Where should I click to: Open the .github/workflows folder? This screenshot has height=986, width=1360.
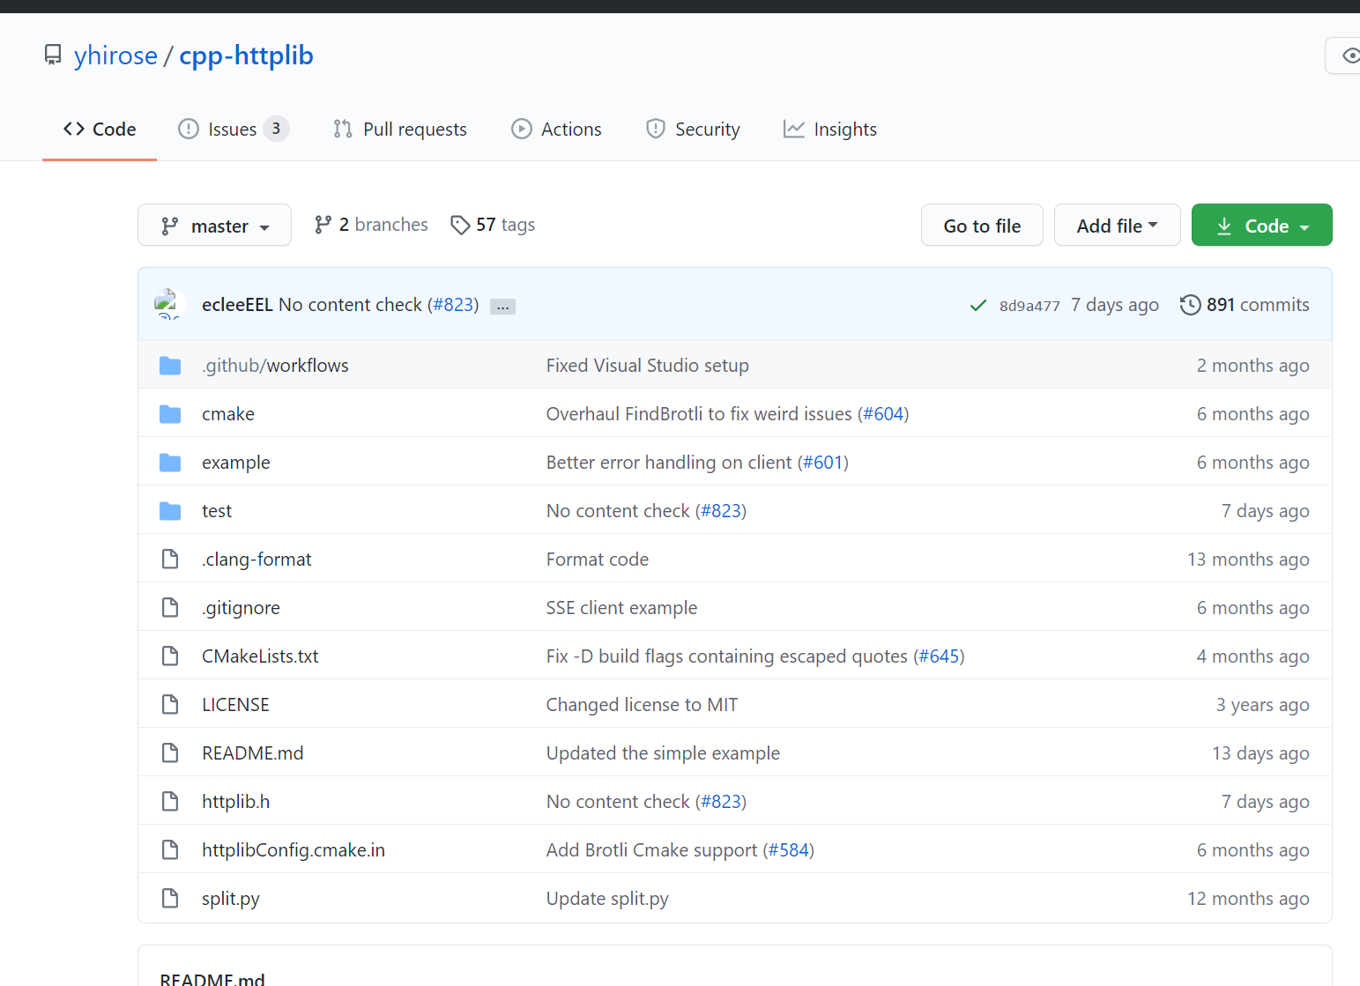275,366
